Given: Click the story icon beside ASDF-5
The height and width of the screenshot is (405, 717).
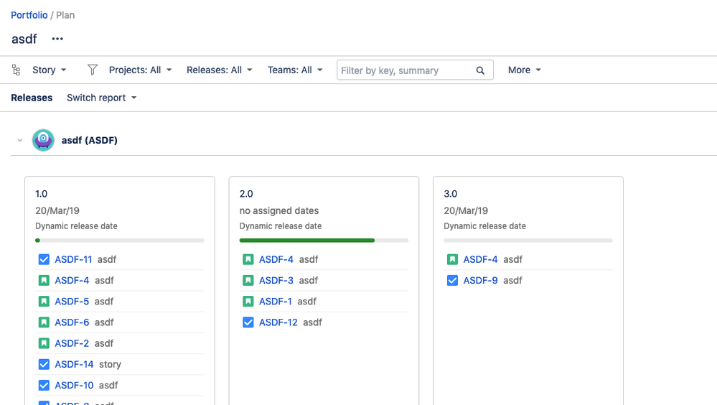Looking at the screenshot, I should tap(44, 302).
